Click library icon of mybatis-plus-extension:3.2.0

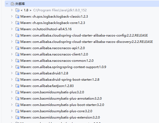(x=17, y=117)
